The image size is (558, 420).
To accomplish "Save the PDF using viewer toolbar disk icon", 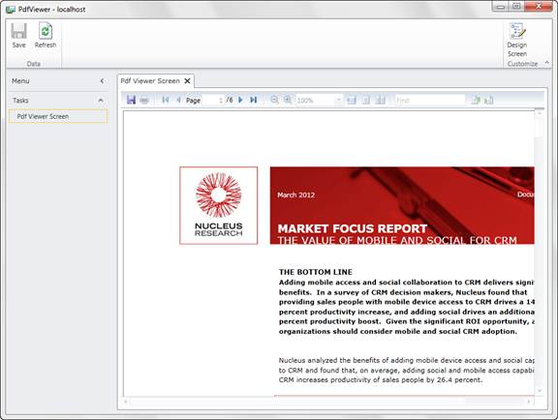I will [131, 100].
